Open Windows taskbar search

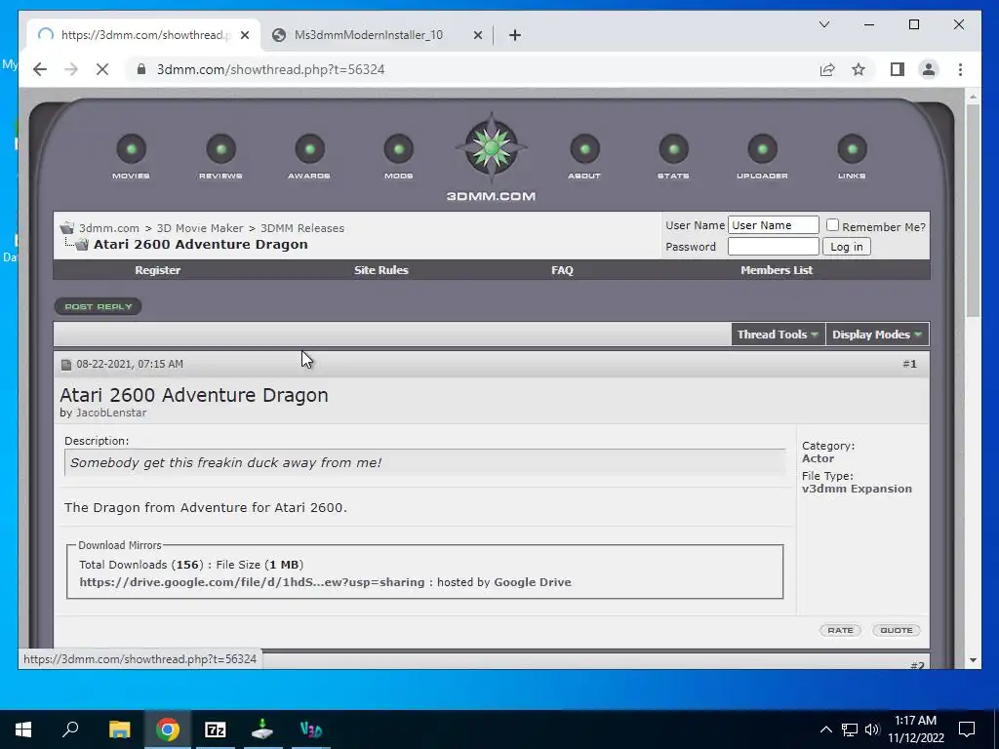coord(70,729)
